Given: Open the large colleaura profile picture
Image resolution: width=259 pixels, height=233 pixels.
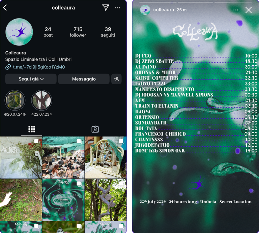Looking at the screenshot, I should 19,32.
